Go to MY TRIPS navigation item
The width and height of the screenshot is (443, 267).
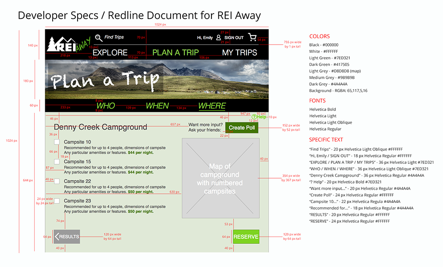239,52
